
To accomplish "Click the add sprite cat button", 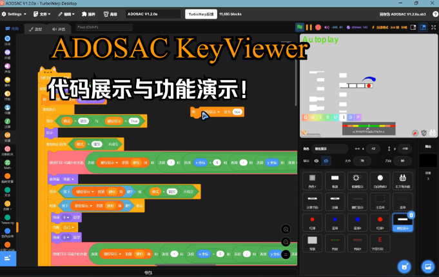I will tap(404, 265).
